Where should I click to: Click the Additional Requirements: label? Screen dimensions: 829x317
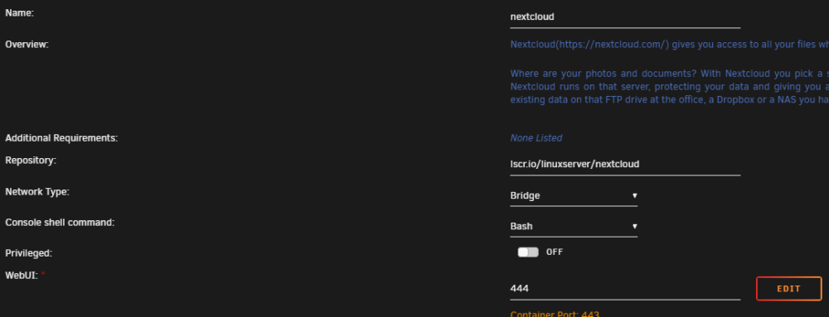tap(61, 138)
